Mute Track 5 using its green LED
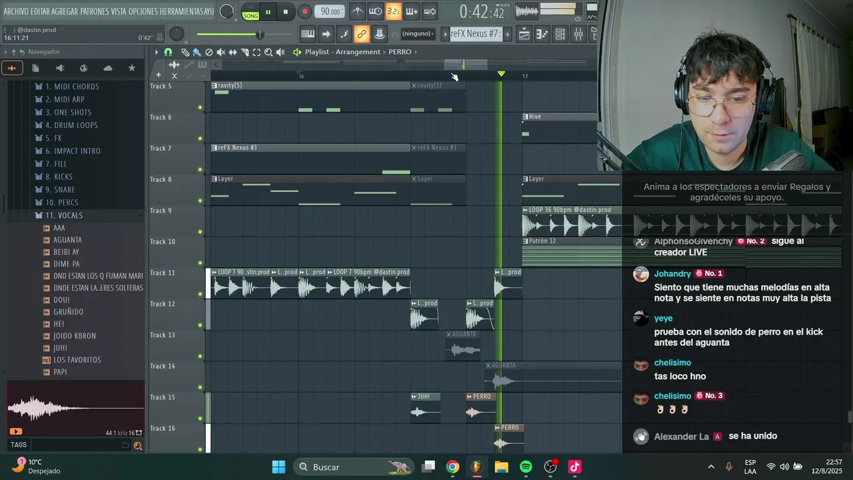Image resolution: width=853 pixels, height=480 pixels. click(x=200, y=107)
